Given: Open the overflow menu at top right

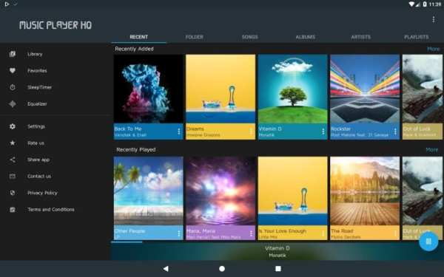Looking at the screenshot, I should pyautogui.click(x=433, y=19).
